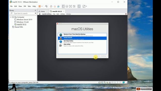Click the Time Machine icon
Image resolution: width=161 pixels, height=91 pixels.
(61, 35)
